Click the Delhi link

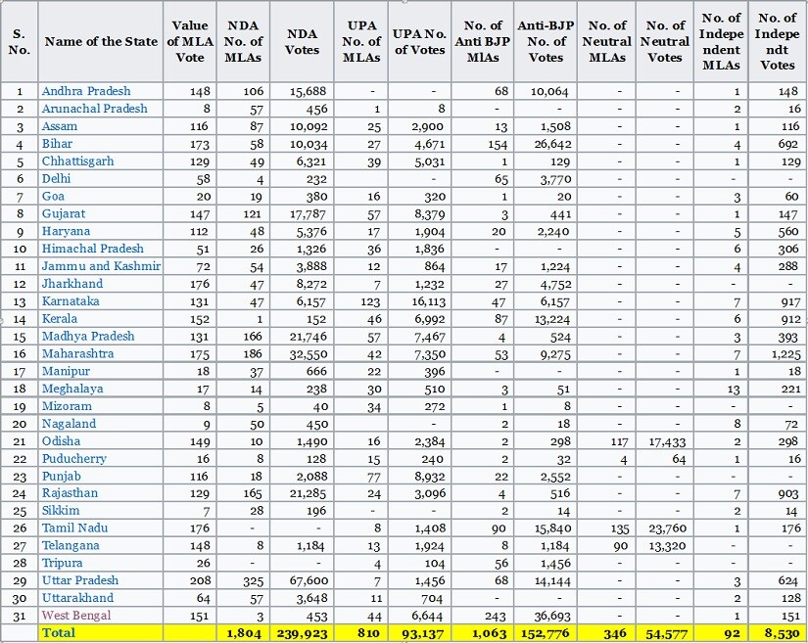tap(56, 179)
